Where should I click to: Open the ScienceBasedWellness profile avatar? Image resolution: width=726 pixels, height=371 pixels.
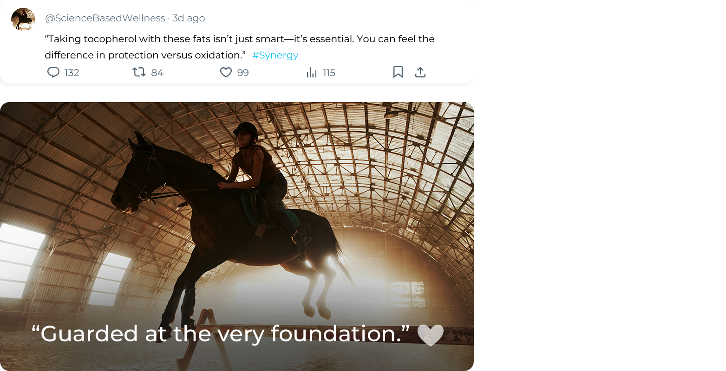[x=23, y=19]
